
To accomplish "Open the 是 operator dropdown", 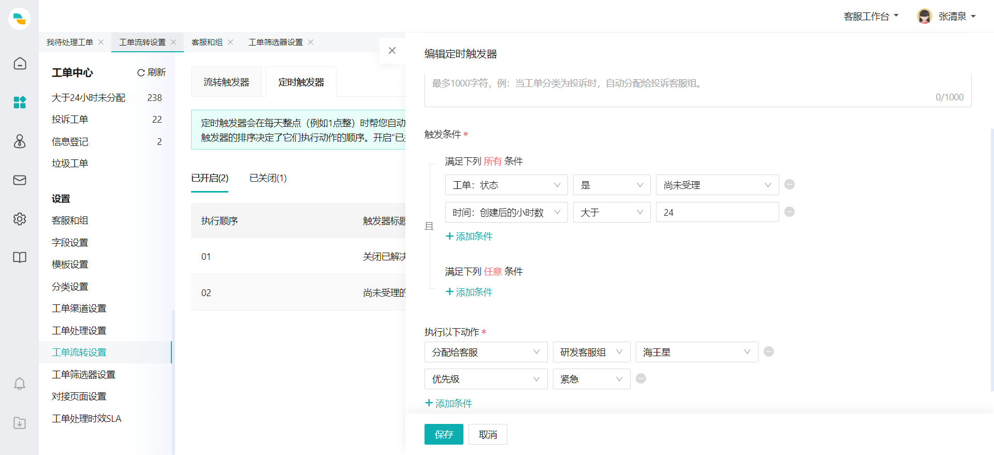I will point(611,185).
